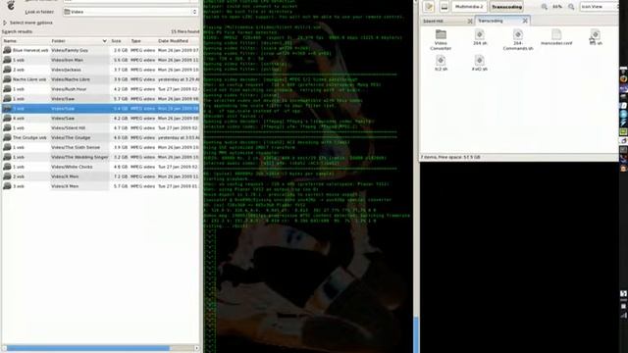This screenshot has width=628, height=353.
Task: Sort results by Size column
Action: [x=119, y=41]
